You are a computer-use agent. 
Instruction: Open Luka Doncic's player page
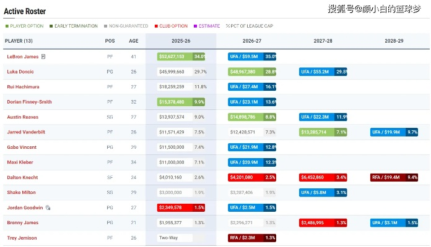21,72
